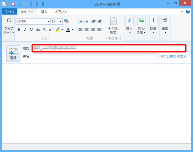Click the clear formatting eraser icon
Image resolution: width=193 pixels, height=152 pixels.
[67, 21]
